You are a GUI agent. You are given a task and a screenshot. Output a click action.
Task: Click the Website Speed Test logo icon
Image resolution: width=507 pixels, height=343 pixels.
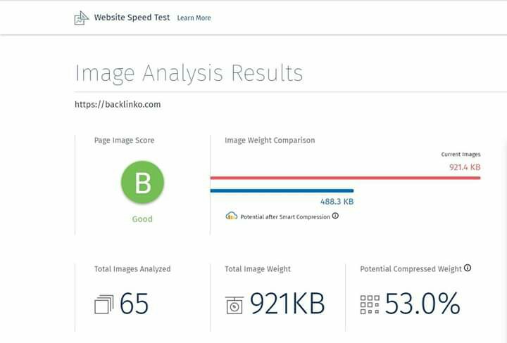(x=81, y=18)
